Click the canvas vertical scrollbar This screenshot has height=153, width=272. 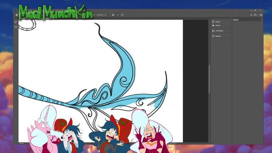click(210, 79)
